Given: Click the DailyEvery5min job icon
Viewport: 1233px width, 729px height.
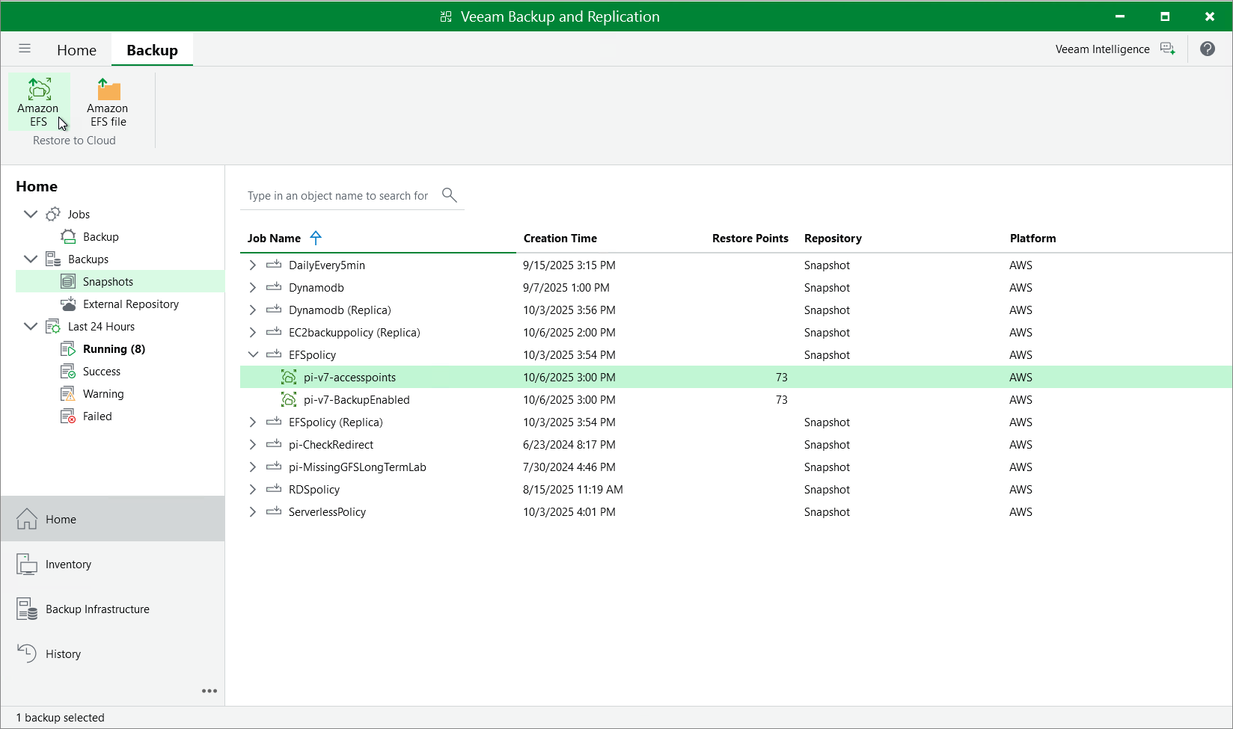Looking at the screenshot, I should pos(274,265).
